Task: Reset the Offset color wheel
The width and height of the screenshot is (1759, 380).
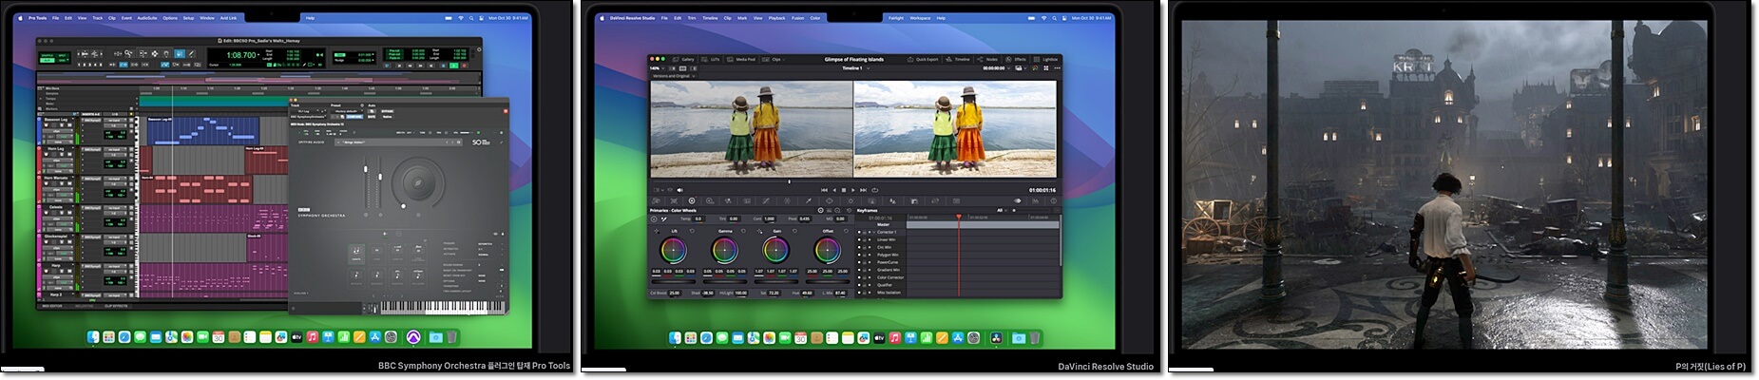Action: [x=845, y=231]
